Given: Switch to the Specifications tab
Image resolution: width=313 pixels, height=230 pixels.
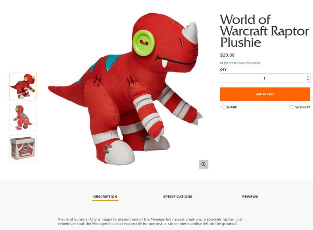Looking at the screenshot, I should (x=178, y=197).
